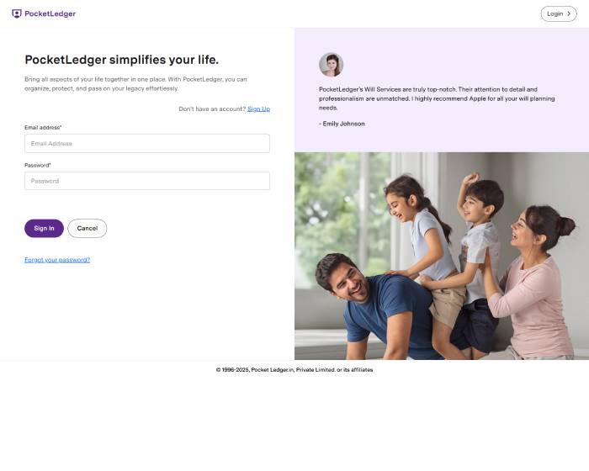The image size is (589, 471).
Task: Focus the Password input field
Action: point(147,181)
